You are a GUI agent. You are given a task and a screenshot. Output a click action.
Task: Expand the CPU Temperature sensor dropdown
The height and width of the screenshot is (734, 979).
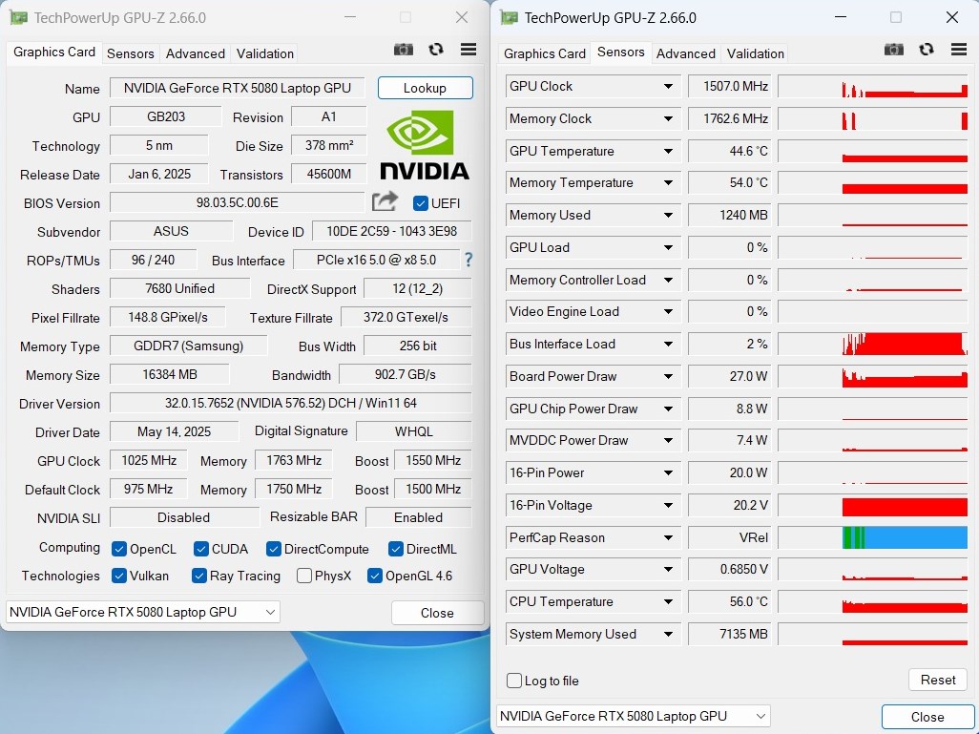coord(668,602)
